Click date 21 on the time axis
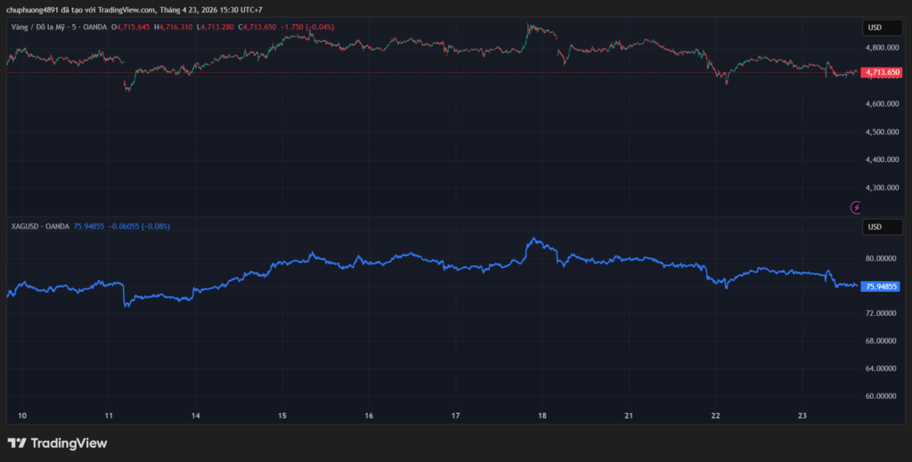 coord(629,416)
